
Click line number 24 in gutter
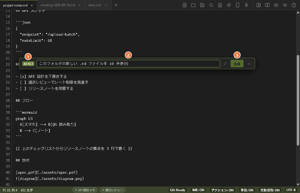click(x=8, y=76)
